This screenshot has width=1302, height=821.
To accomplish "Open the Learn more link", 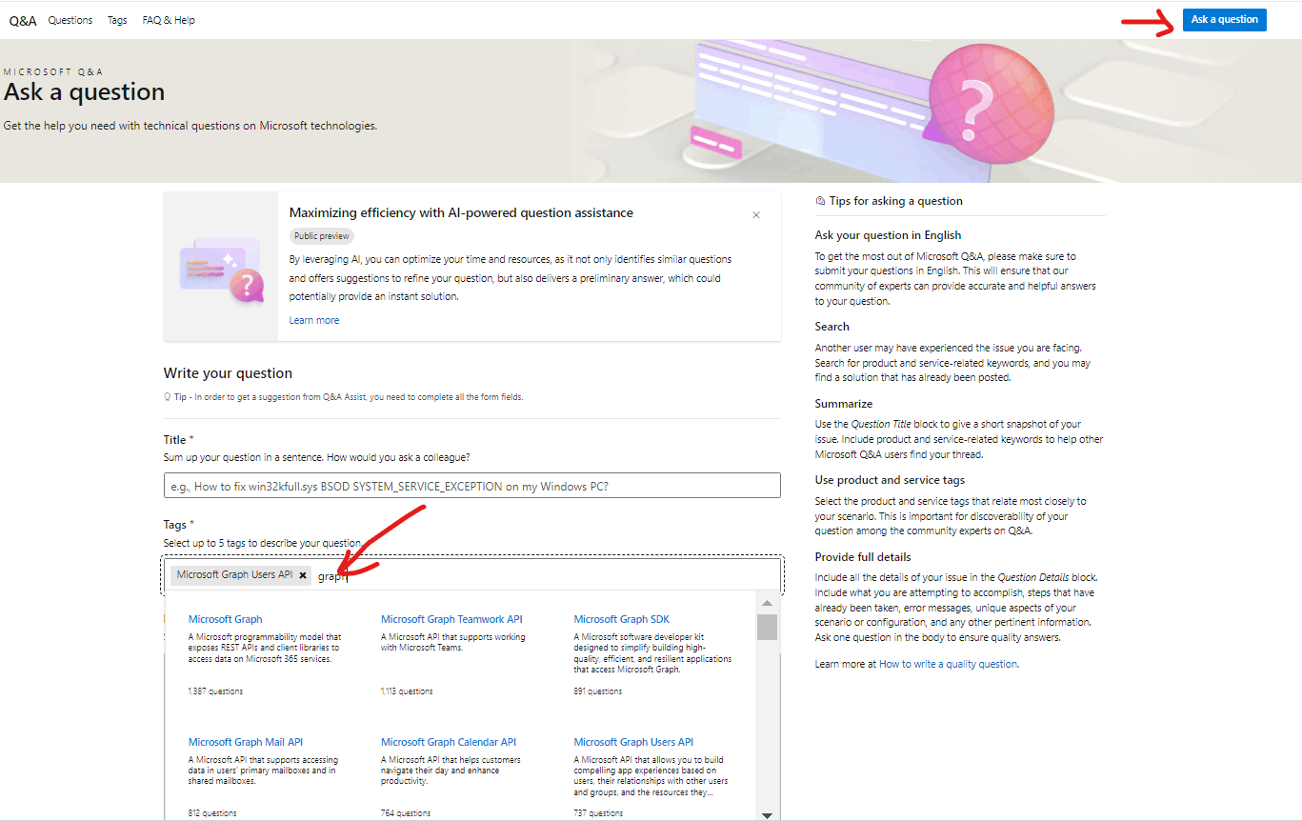I will tap(314, 320).
